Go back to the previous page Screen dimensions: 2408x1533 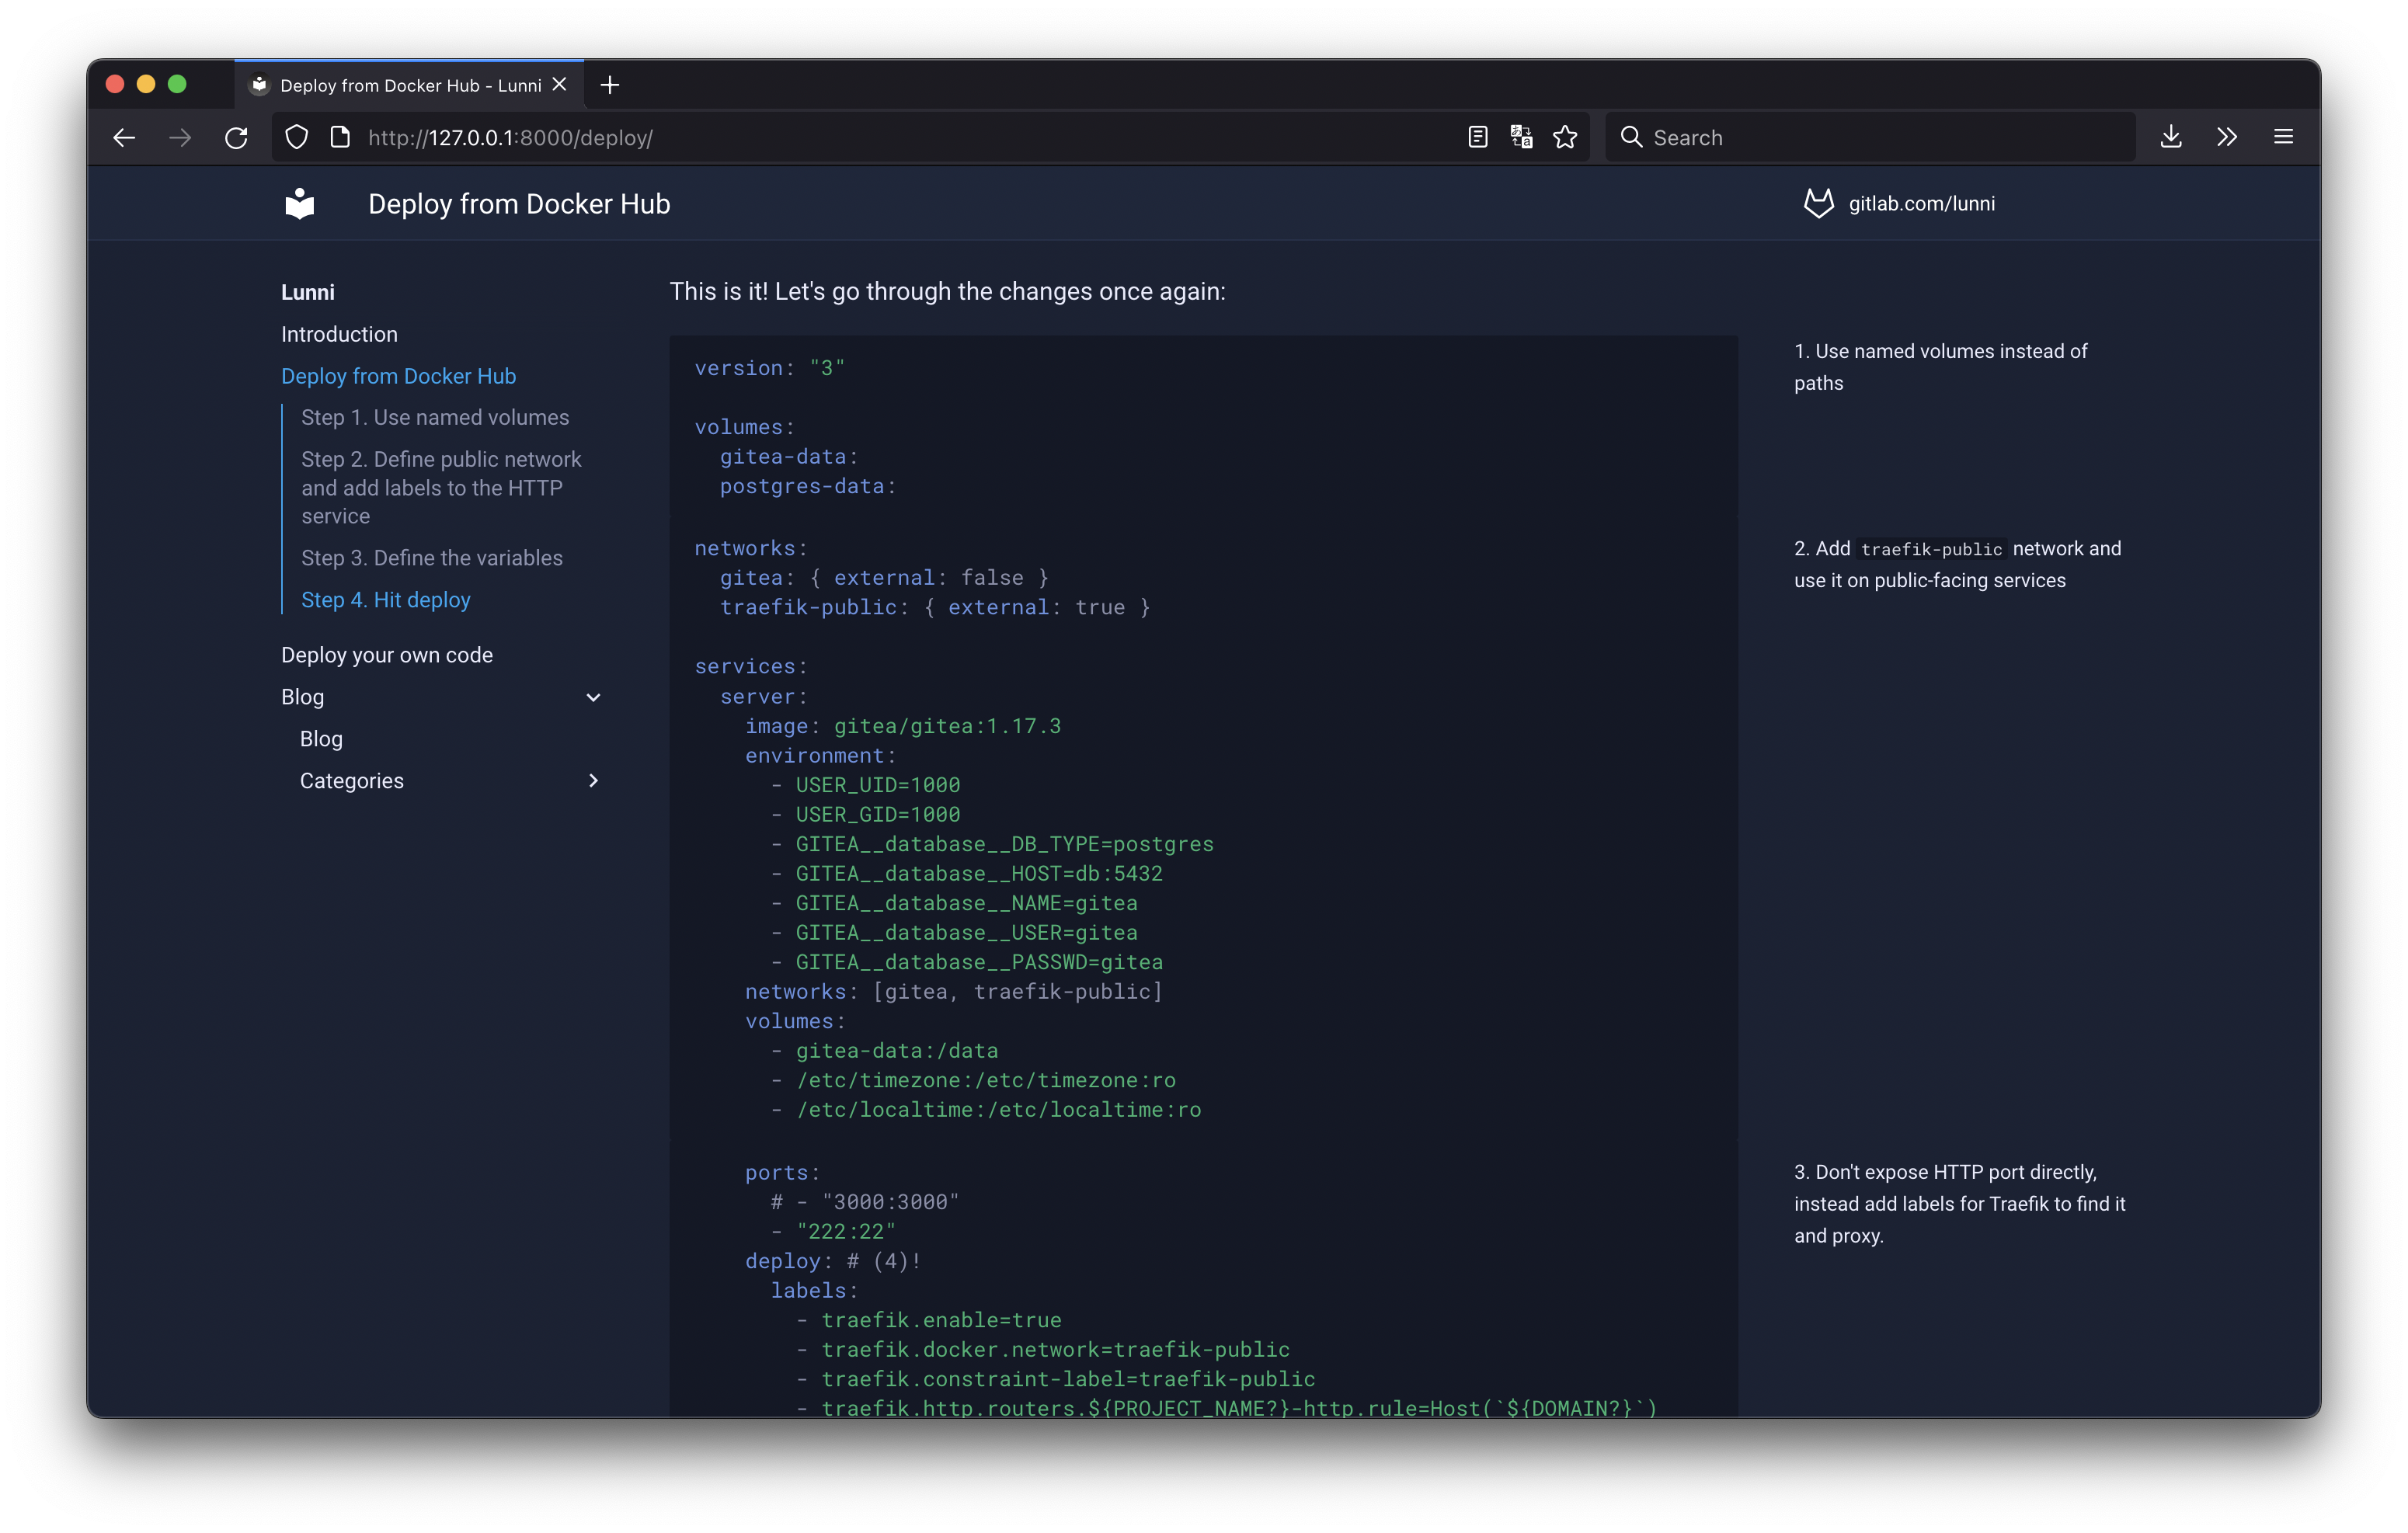[124, 137]
